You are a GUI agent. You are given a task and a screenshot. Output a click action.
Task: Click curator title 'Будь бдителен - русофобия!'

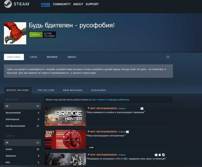pos(72,25)
